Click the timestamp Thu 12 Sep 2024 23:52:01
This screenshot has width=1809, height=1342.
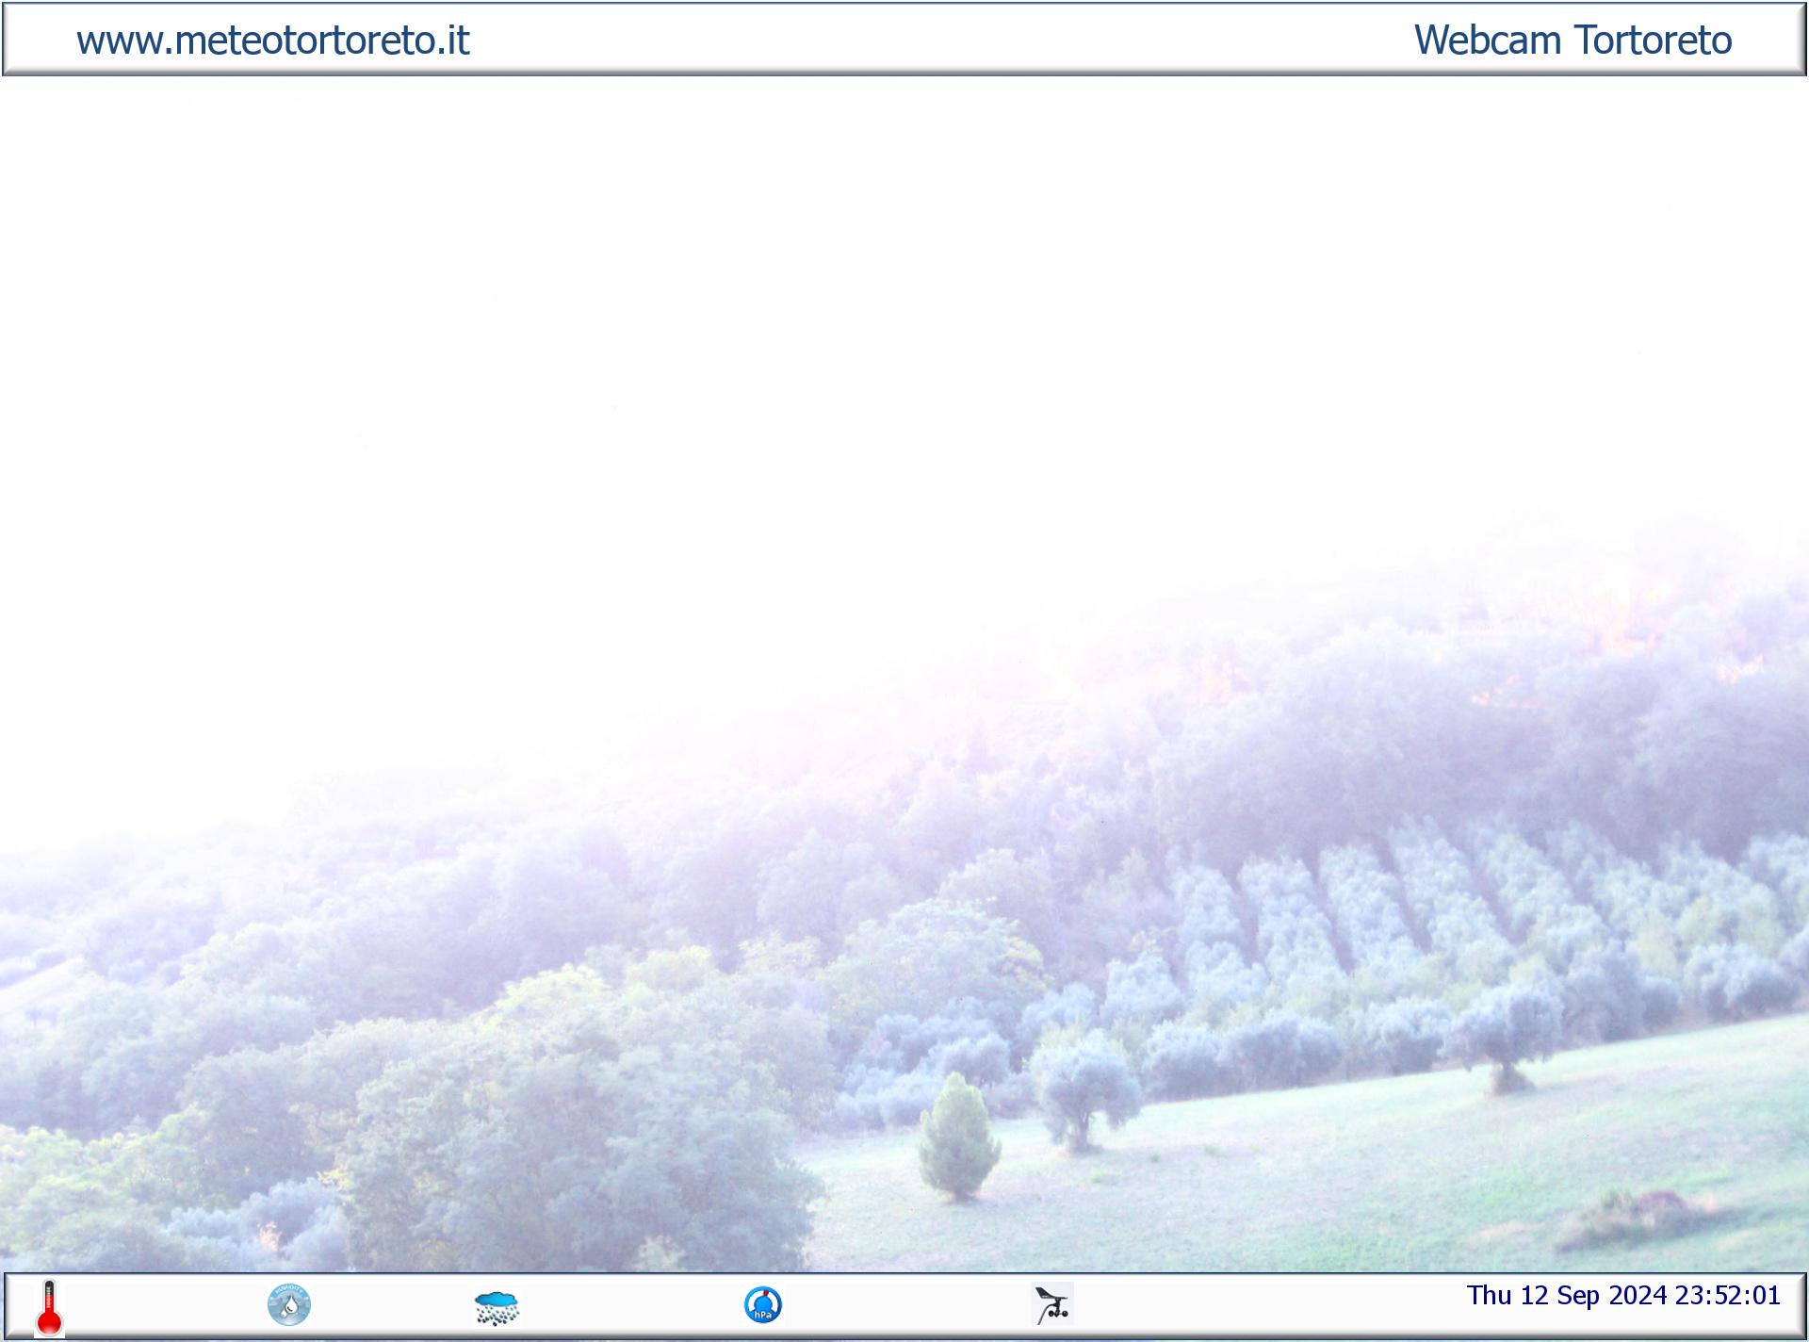[x=1623, y=1296]
